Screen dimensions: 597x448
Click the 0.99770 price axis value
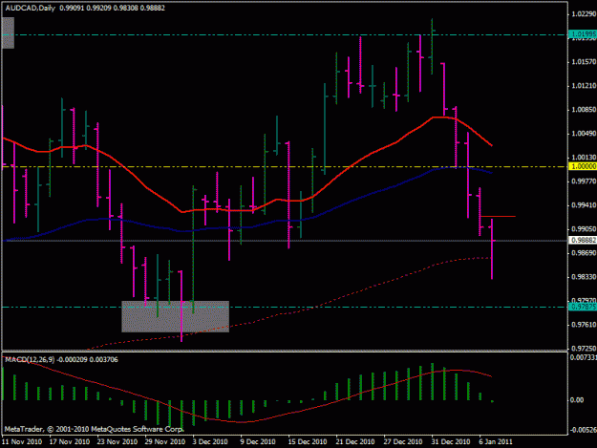584,181
